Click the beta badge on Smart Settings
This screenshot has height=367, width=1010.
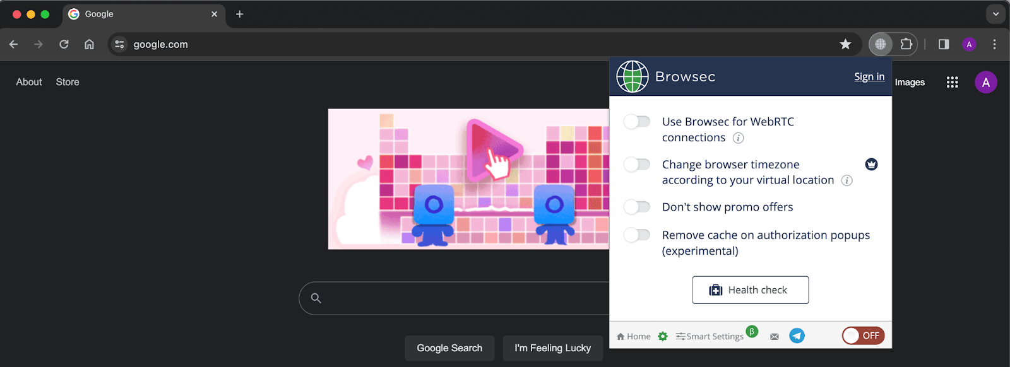click(x=752, y=331)
